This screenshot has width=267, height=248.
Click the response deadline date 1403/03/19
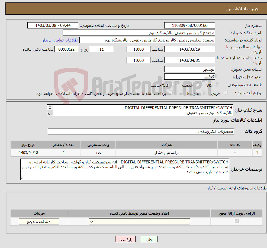(x=189, y=49)
